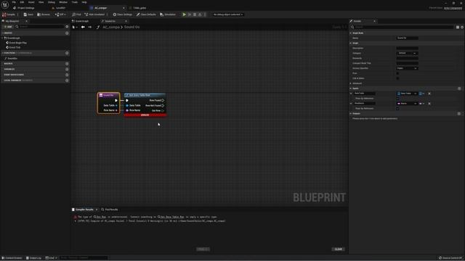465x261 pixels.
Task: Open the Debug menu
Action: tap(52, 2)
